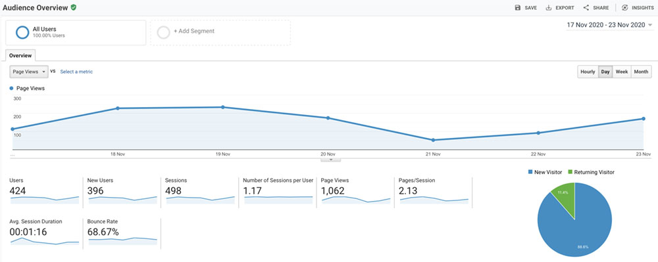Open the Insights icon
The height and width of the screenshot is (262, 658).
tap(625, 7)
